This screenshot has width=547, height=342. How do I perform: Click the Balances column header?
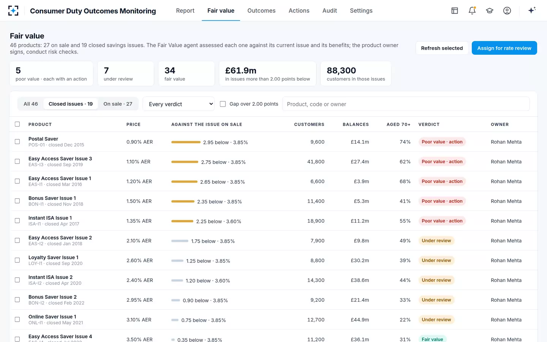[x=356, y=125]
